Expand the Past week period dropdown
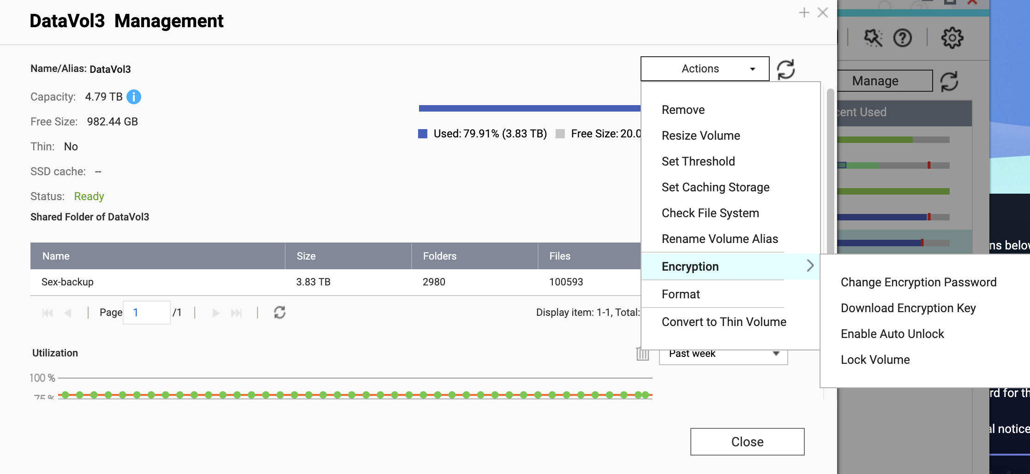The image size is (1030, 474). [x=723, y=354]
